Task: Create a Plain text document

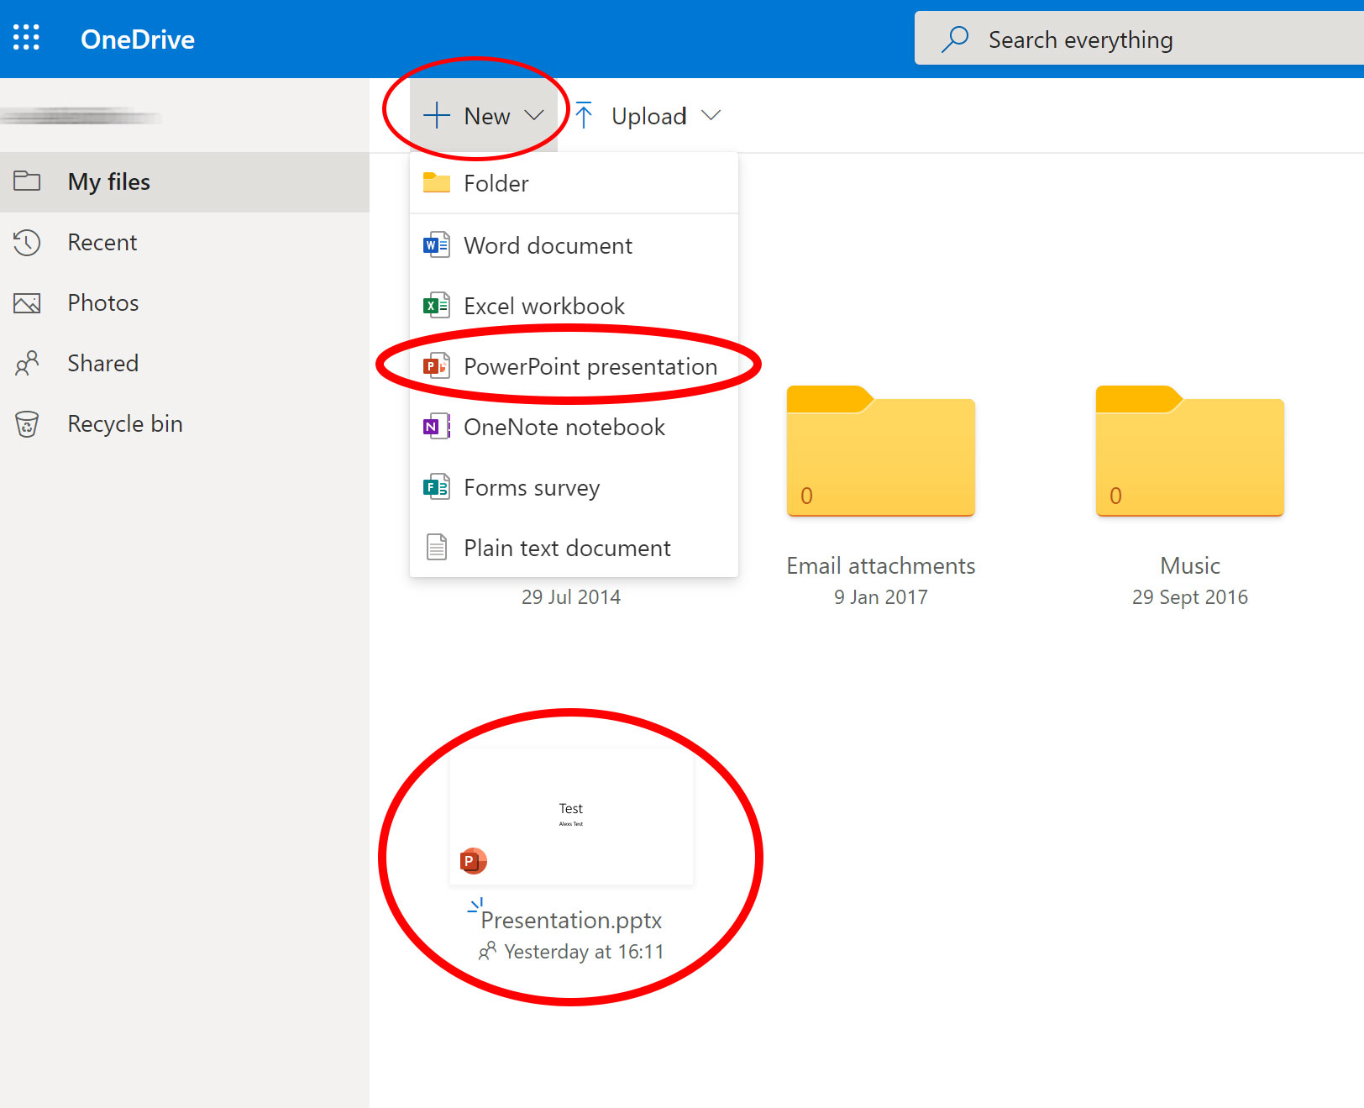Action: 574,548
